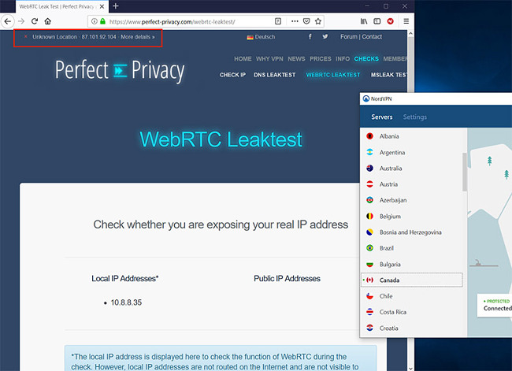Select Brazil in NordVPN server list
The width and height of the screenshot is (512, 371).
411,248
